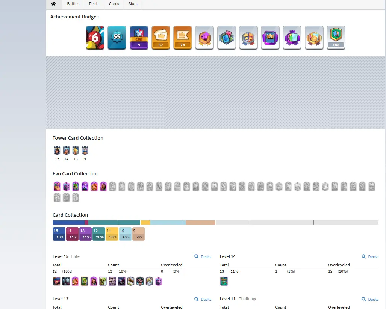The image size is (386, 309).
Task: Open the CW1 badge with 4
Action: tap(139, 38)
